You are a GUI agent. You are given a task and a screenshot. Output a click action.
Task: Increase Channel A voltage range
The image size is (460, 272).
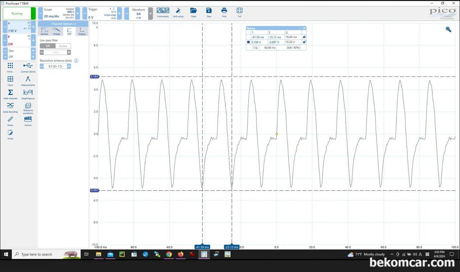click(x=33, y=27)
